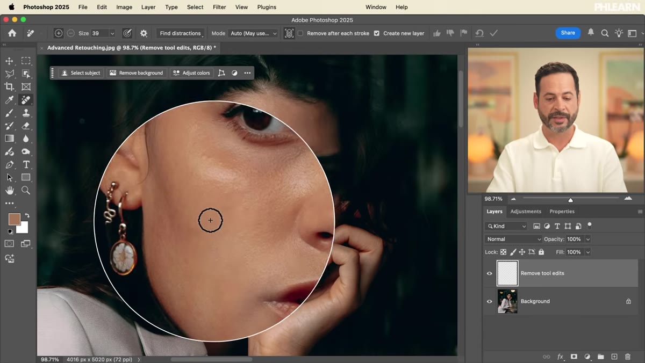The image size is (645, 363).
Task: Select the Eraser tool
Action: coord(26,126)
